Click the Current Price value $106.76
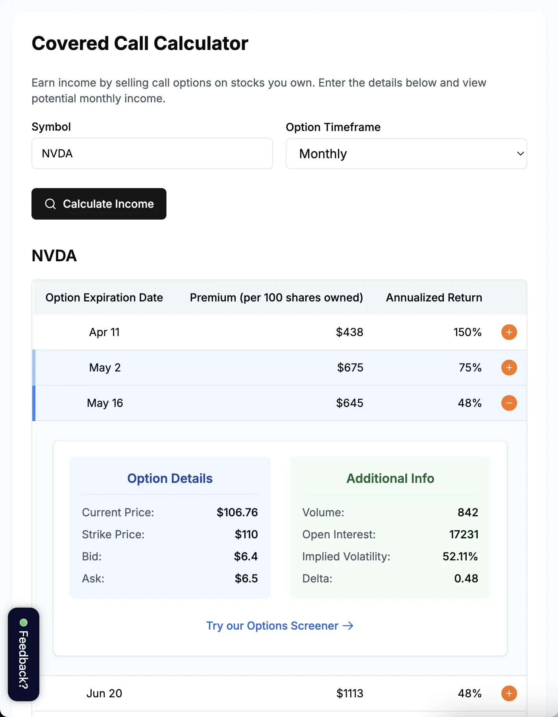 (237, 512)
